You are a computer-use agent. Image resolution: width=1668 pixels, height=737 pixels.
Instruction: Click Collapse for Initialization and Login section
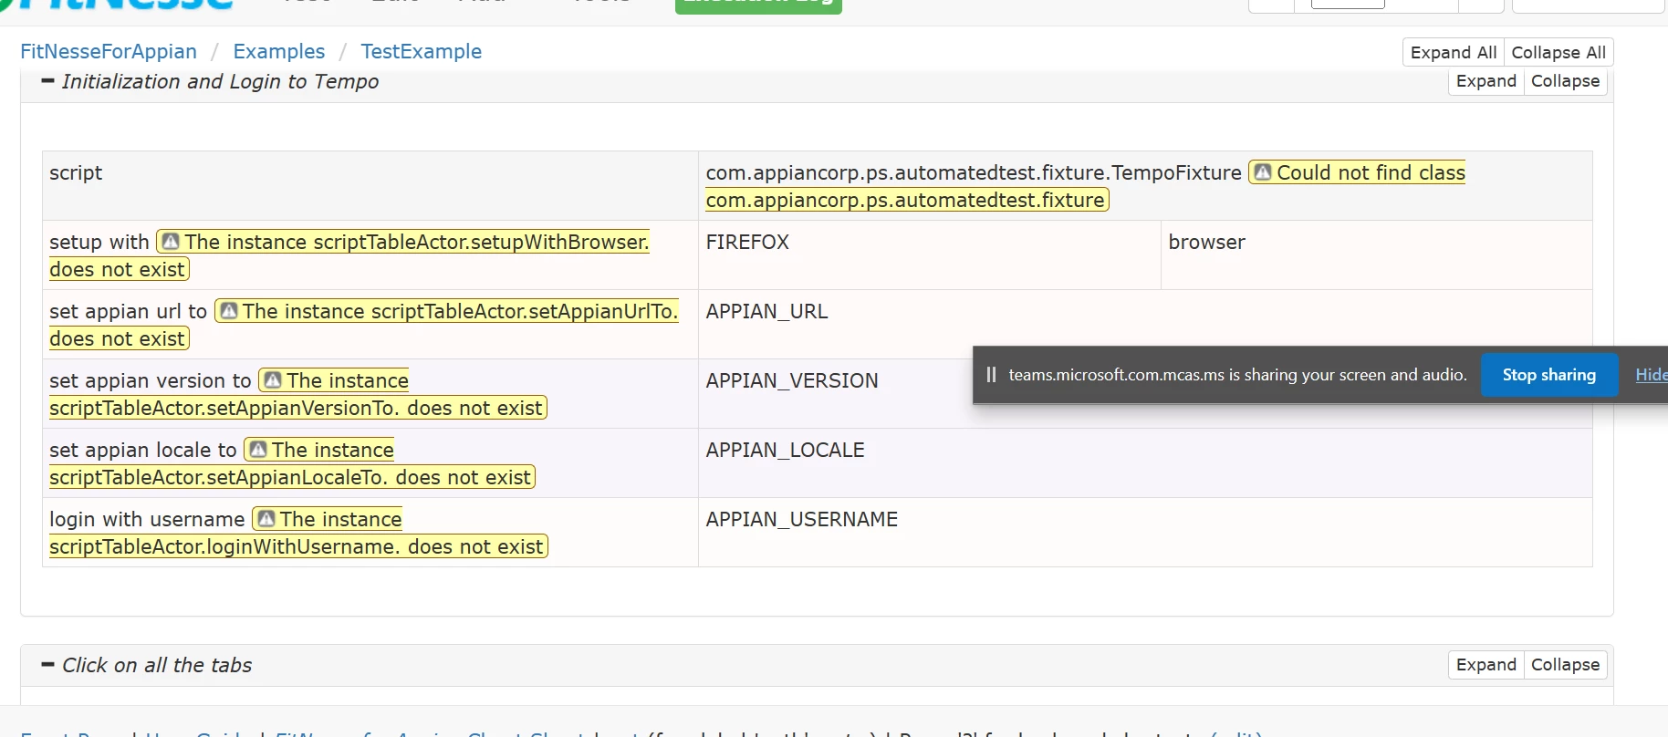(1565, 81)
